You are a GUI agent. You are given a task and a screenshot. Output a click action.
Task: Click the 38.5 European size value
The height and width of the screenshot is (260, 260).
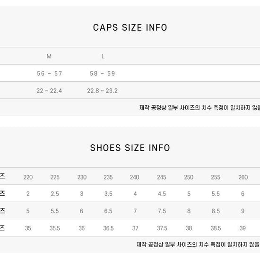point(216,228)
